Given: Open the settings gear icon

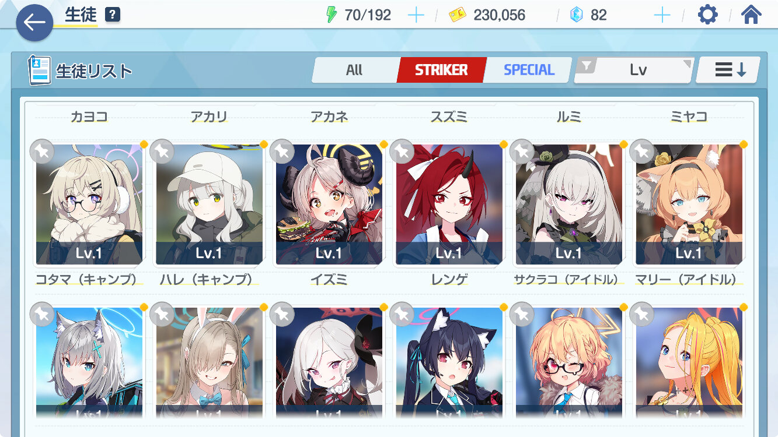Looking at the screenshot, I should 707,15.
